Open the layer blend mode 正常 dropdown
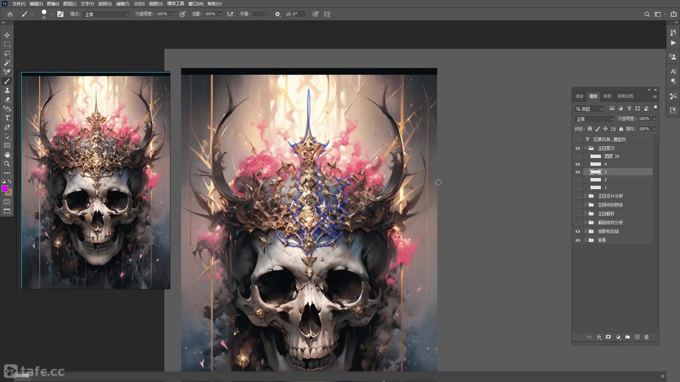Image resolution: width=680 pixels, height=382 pixels. click(x=594, y=119)
